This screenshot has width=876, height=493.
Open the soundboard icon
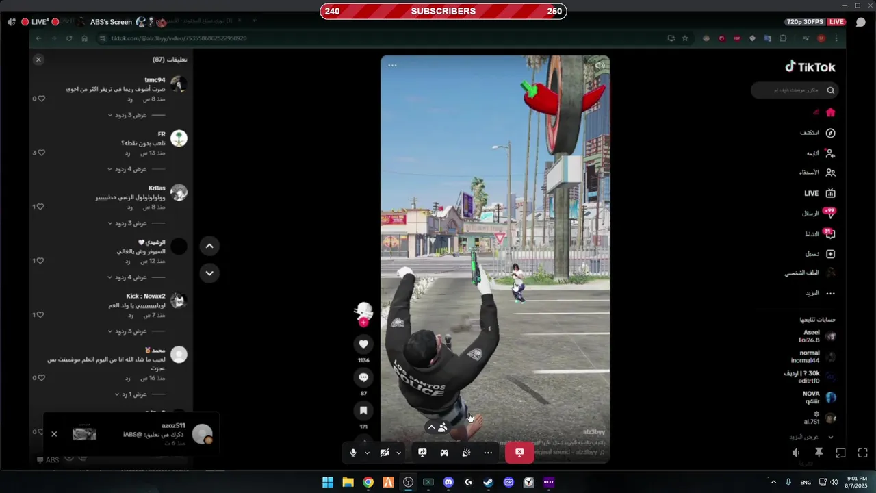466,453
